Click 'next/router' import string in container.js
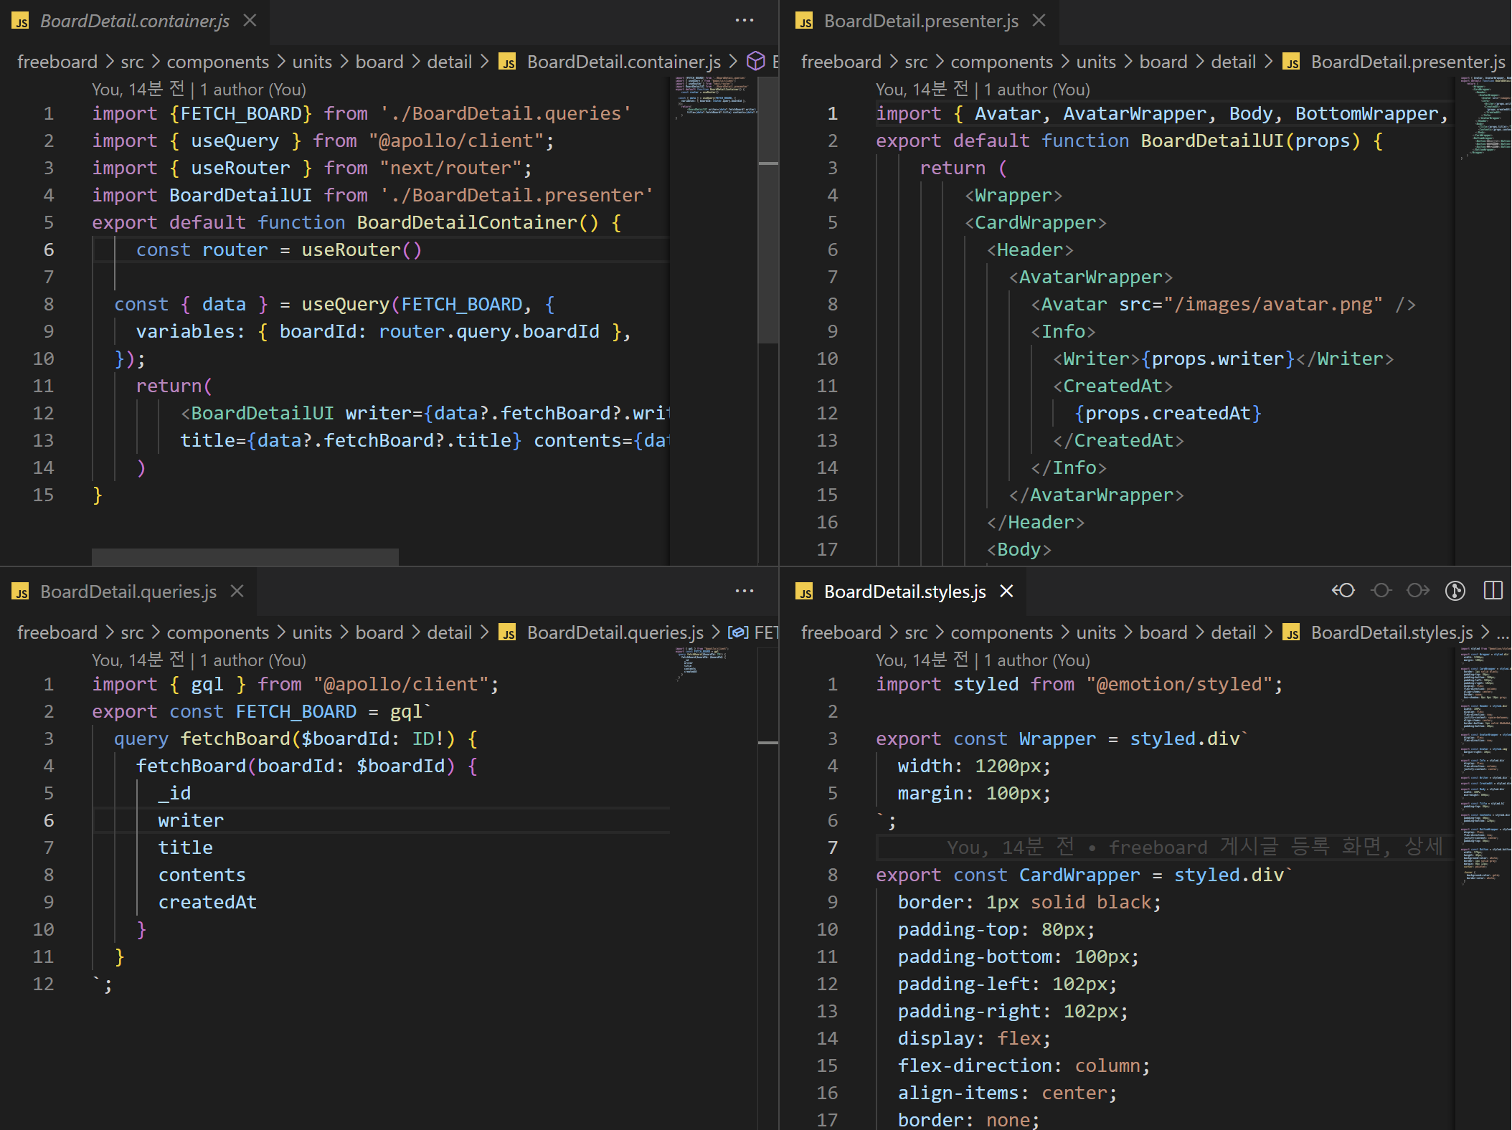Screen dimensions: 1512x1130 click(450, 168)
